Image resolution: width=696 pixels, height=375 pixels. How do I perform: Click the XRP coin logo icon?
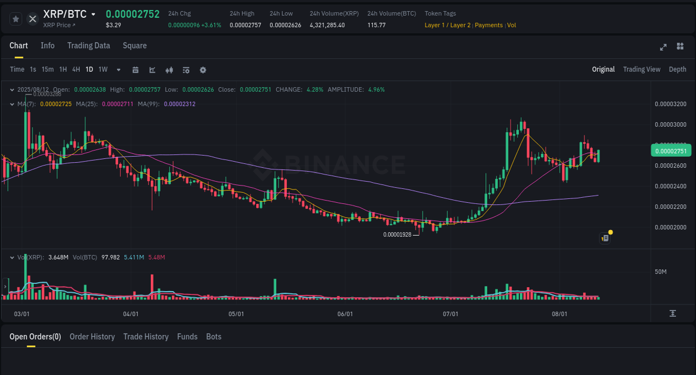(x=32, y=19)
